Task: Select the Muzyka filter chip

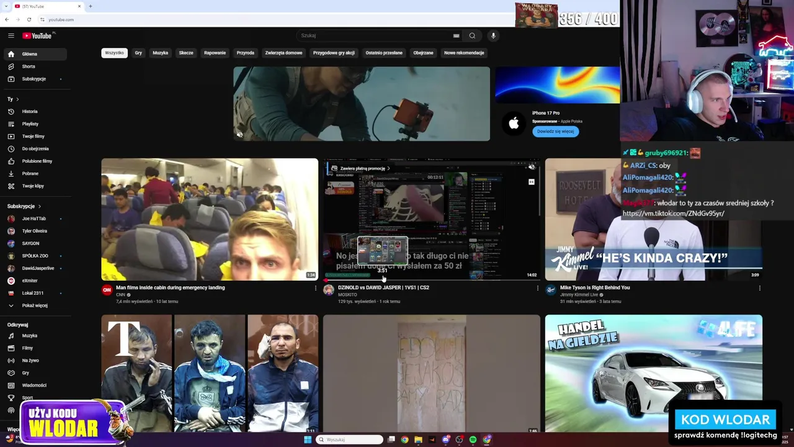Action: pyautogui.click(x=161, y=53)
